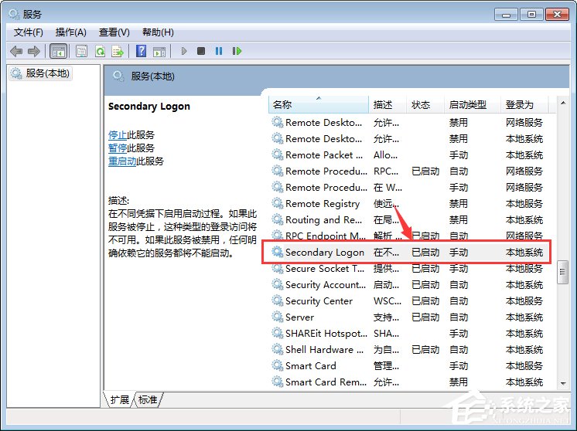Click the gear icon beside Remote Registry
Image resolution: width=577 pixels, height=431 pixels.
pyautogui.click(x=277, y=203)
